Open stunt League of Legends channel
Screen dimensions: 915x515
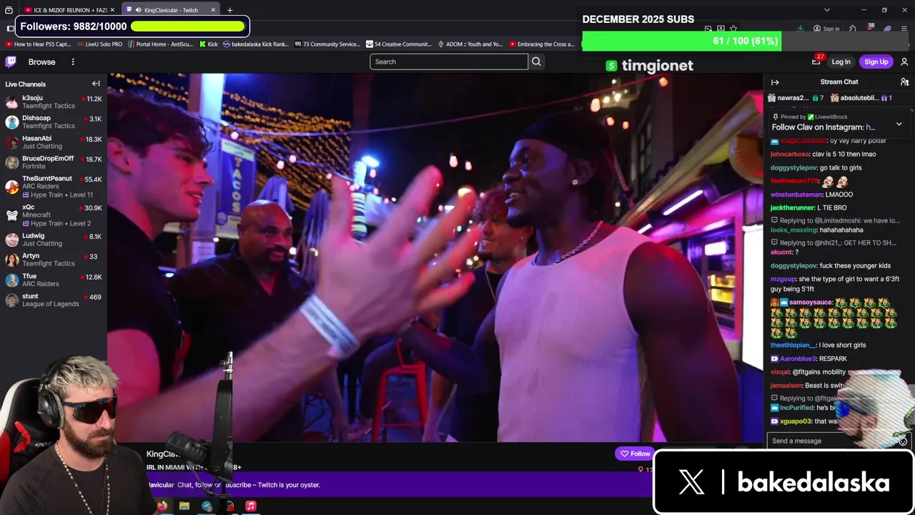pyautogui.click(x=54, y=300)
